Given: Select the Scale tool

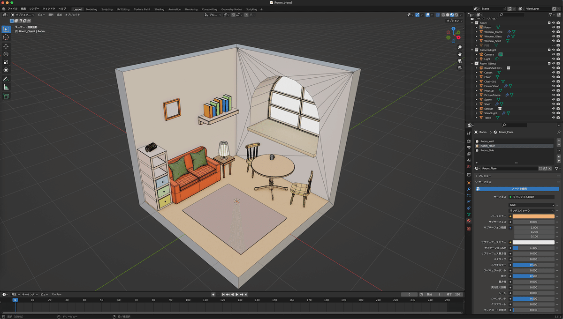Looking at the screenshot, I should [6, 62].
